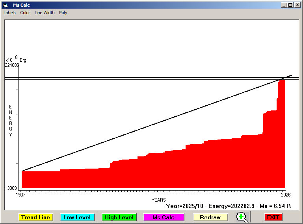This screenshot has width=303, height=224.
Task: Click the 2026 end year label
Action: 286,195
